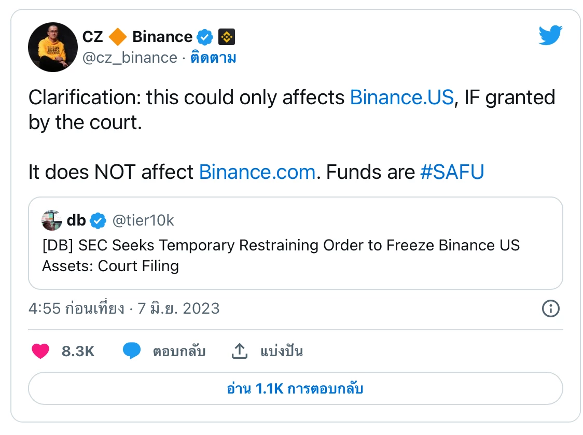Follow CZ via the ติดตาม button

(213, 58)
